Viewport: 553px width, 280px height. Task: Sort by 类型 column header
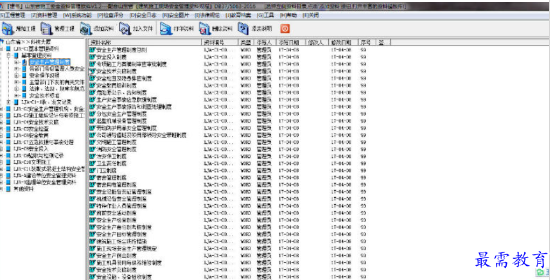pyautogui.click(x=246, y=42)
